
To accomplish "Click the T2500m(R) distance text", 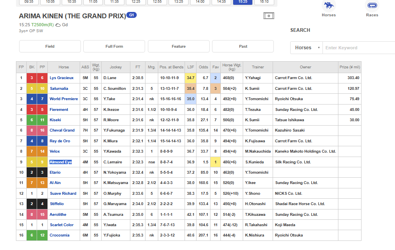I will pyautogui.click(x=42, y=25).
